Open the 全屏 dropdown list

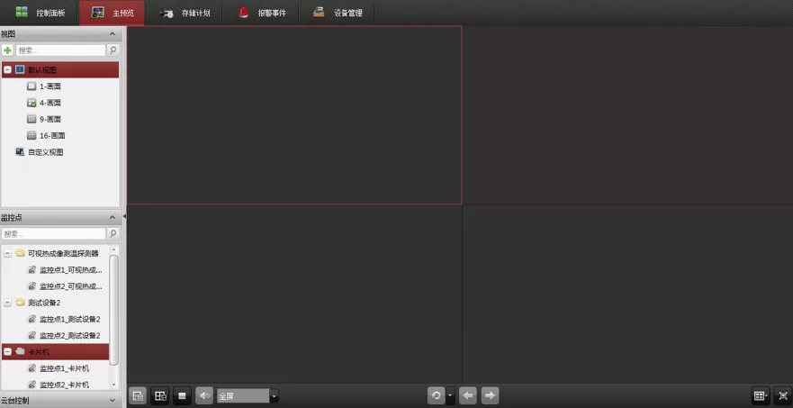(x=275, y=396)
